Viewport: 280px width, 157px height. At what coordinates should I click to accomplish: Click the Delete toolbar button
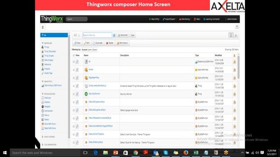pos(110,43)
